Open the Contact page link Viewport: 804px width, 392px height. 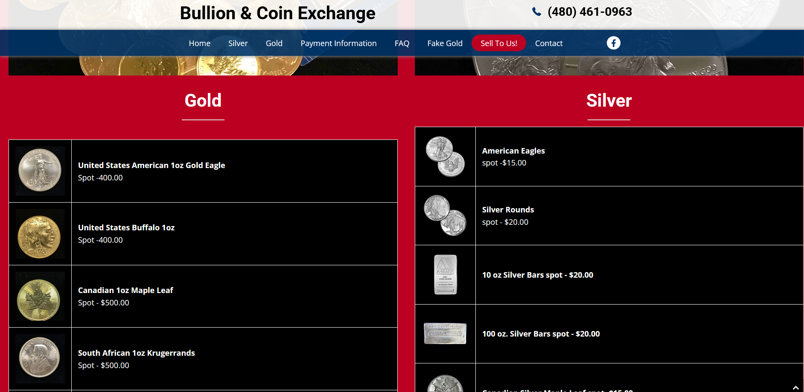click(549, 43)
